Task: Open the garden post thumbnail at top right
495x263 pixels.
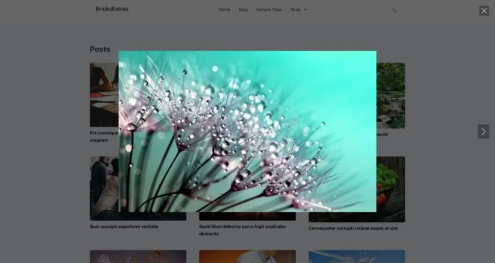Action: [391, 95]
